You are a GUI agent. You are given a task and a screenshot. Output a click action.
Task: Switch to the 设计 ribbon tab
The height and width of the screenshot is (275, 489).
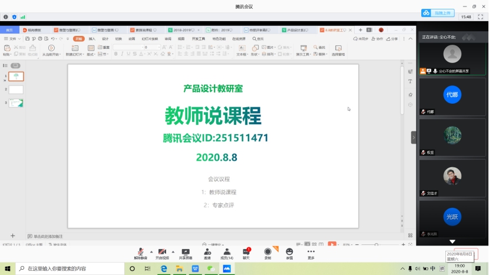[x=105, y=39]
